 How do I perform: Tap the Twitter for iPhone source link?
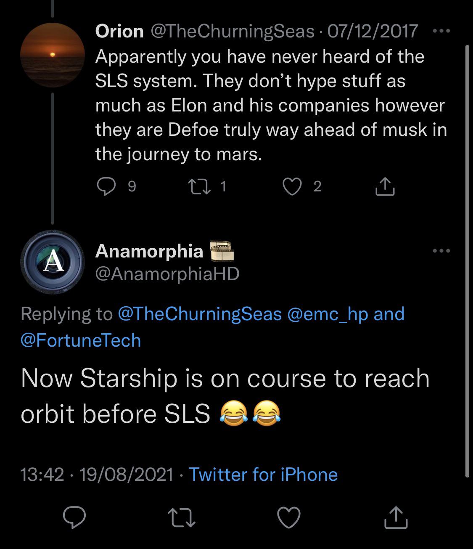click(263, 475)
